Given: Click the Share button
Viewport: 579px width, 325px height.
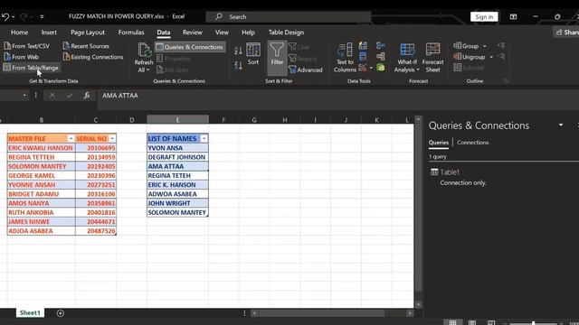Looking at the screenshot, I should (567, 32).
